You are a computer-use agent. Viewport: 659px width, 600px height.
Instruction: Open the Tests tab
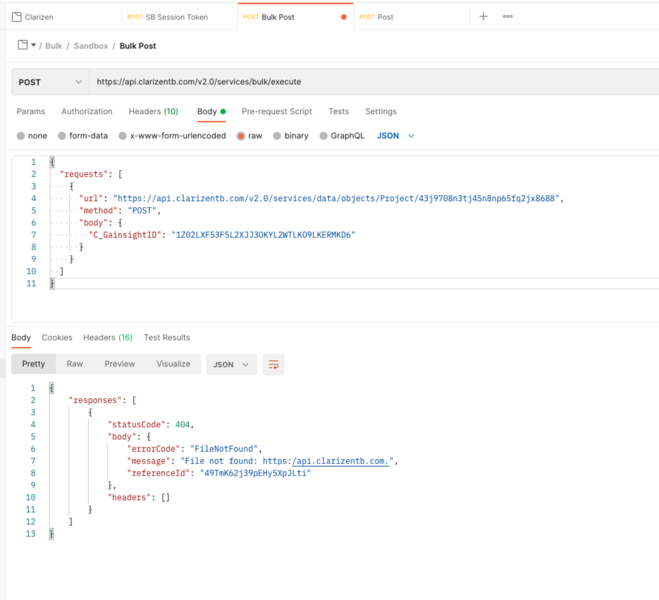(339, 111)
